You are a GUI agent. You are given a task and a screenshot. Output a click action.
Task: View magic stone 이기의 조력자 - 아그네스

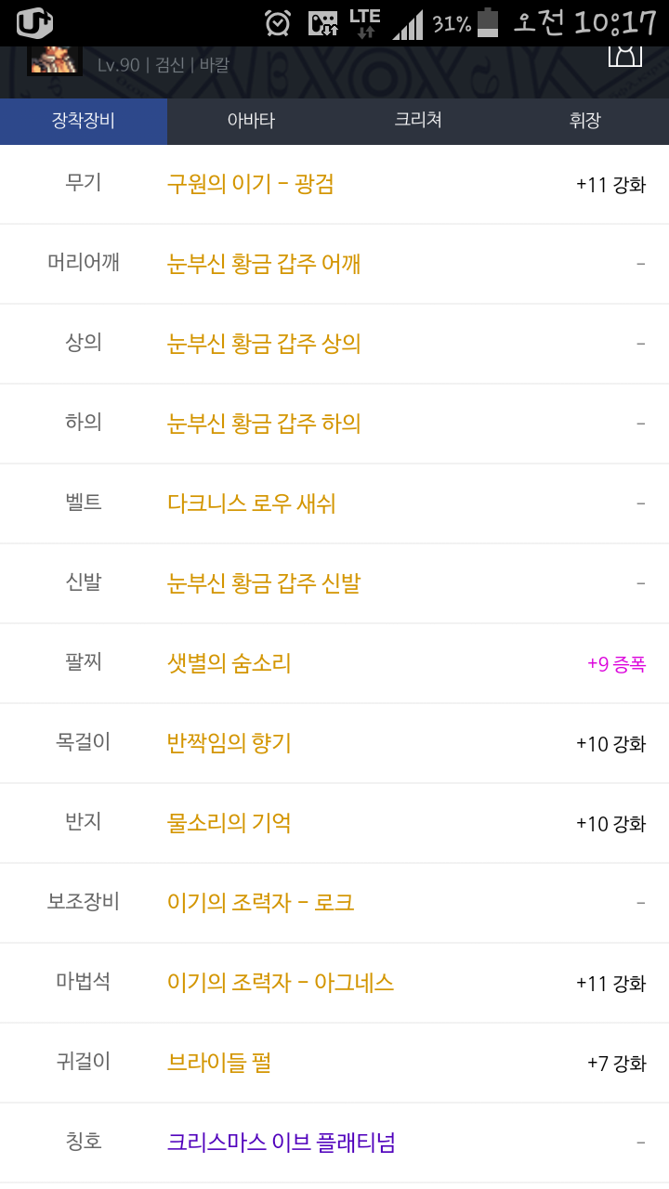[x=281, y=983]
